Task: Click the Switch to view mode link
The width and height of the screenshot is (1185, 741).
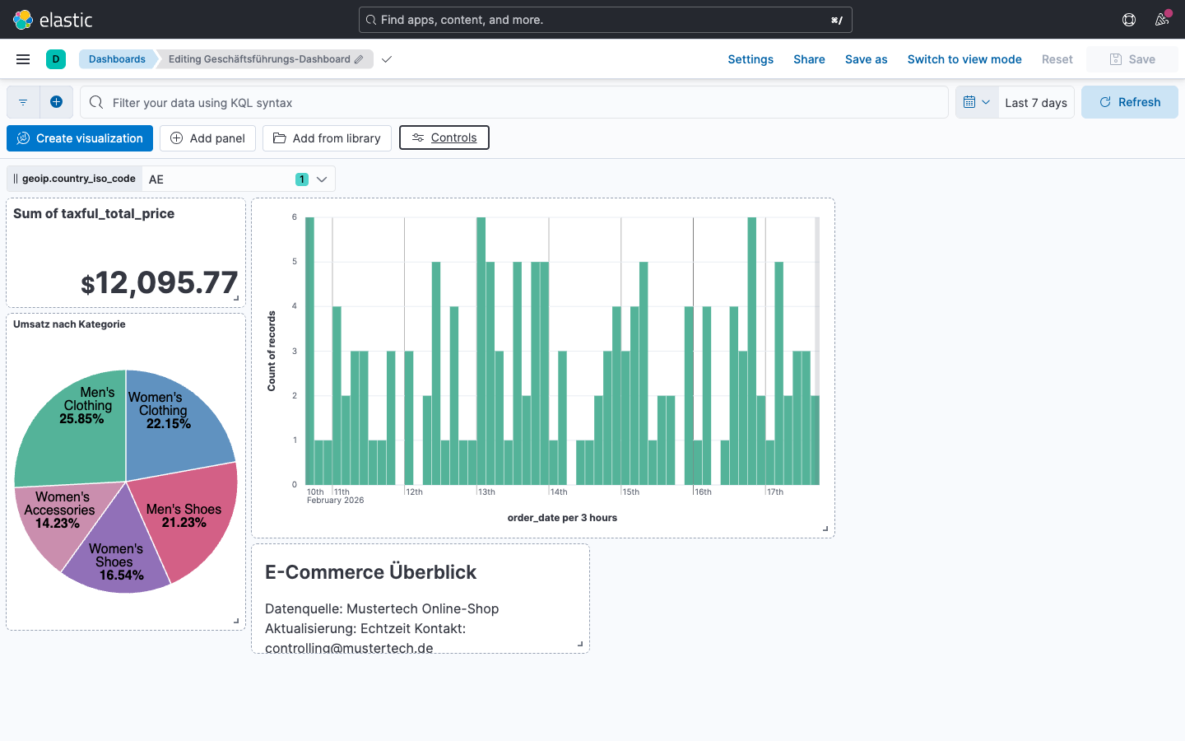Action: tap(964, 58)
